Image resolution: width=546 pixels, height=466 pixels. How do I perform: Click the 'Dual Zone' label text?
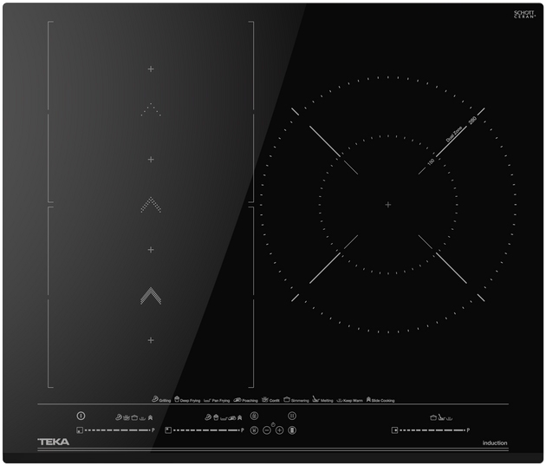(x=454, y=135)
